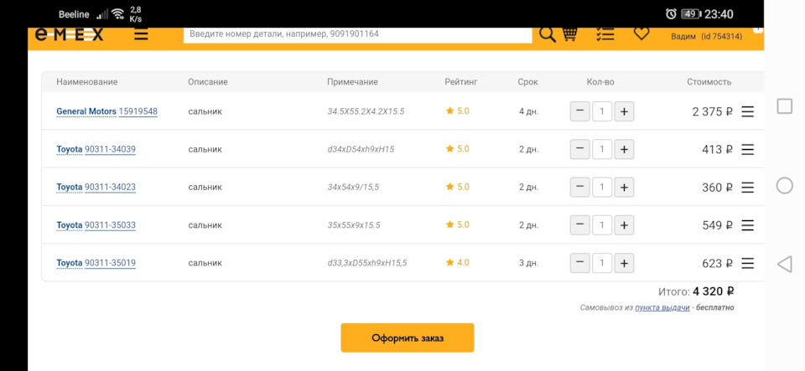This screenshot has width=805, height=371.
Task: Decrease quantity for General Motors 15919548
Action: [x=579, y=111]
